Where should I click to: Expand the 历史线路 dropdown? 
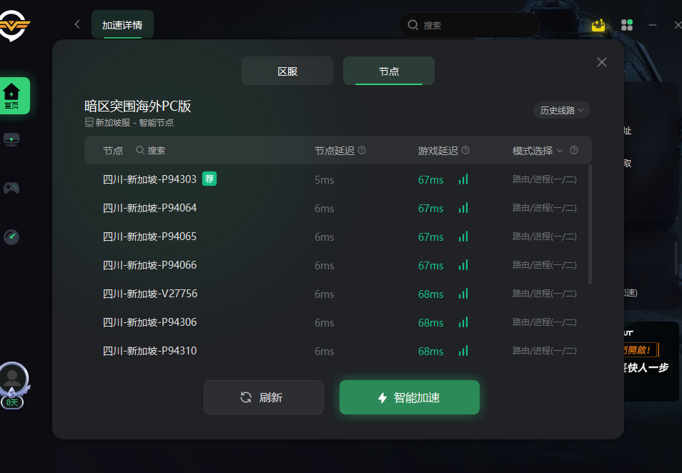561,111
